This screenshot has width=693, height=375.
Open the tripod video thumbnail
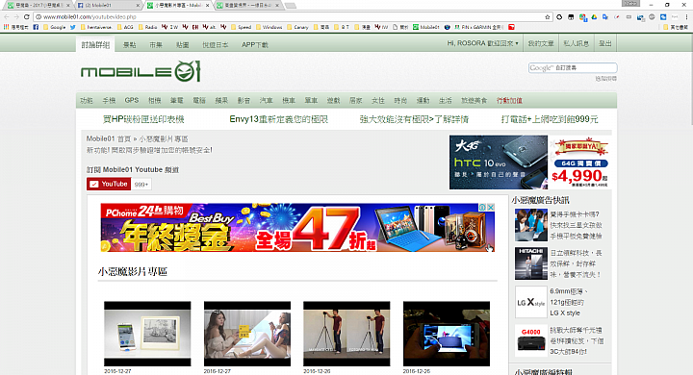click(346, 334)
